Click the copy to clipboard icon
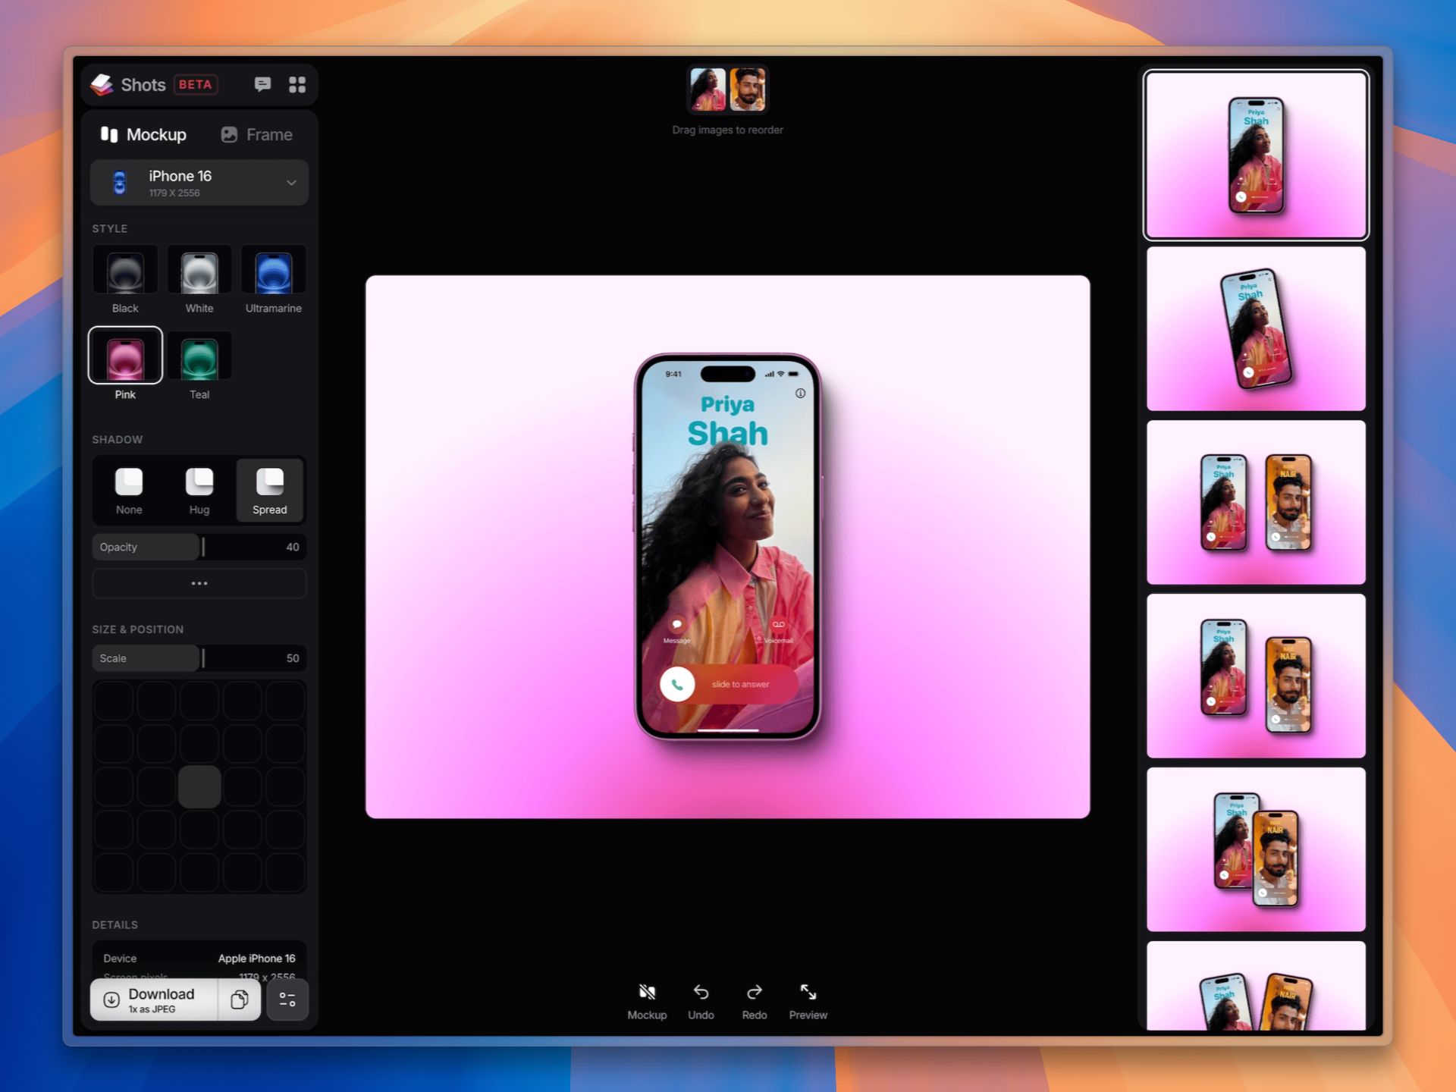This screenshot has width=1456, height=1092. (240, 999)
